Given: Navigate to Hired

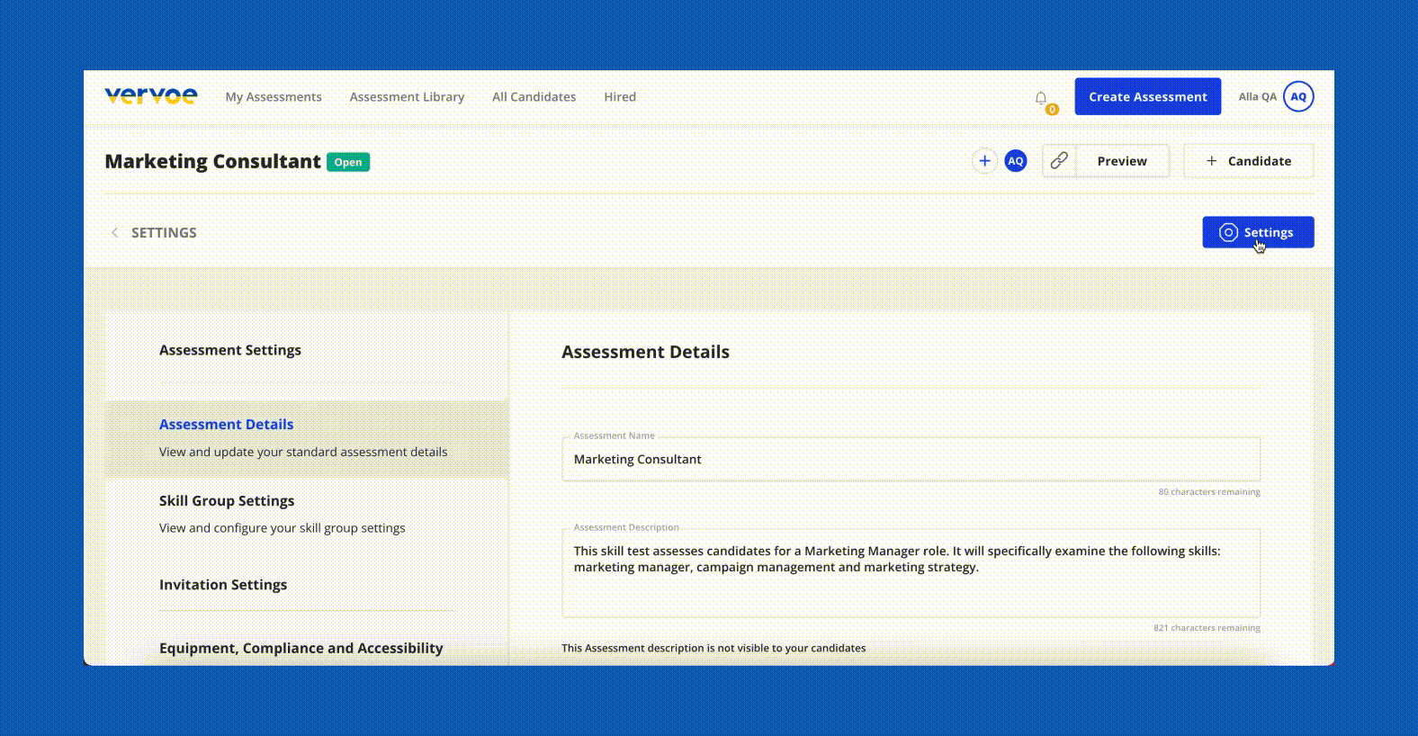Looking at the screenshot, I should click(x=620, y=96).
